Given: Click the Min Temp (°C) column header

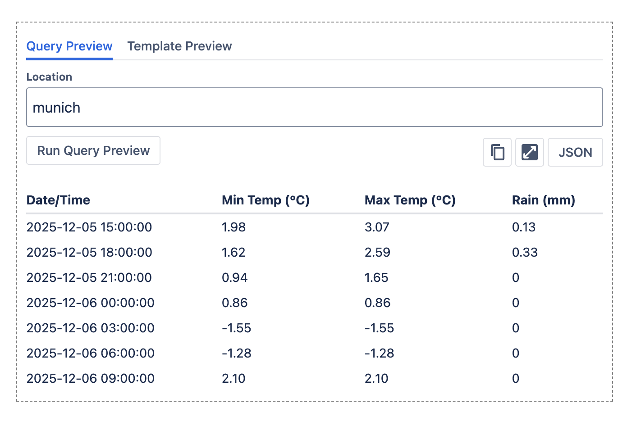Looking at the screenshot, I should tap(266, 200).
